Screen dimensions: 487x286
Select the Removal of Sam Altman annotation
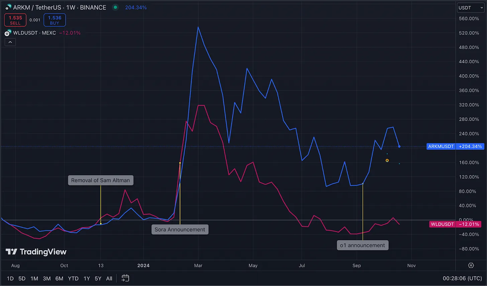[100, 180]
